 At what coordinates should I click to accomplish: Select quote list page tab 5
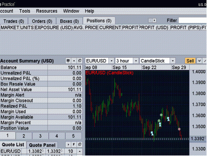tap(74, 136)
